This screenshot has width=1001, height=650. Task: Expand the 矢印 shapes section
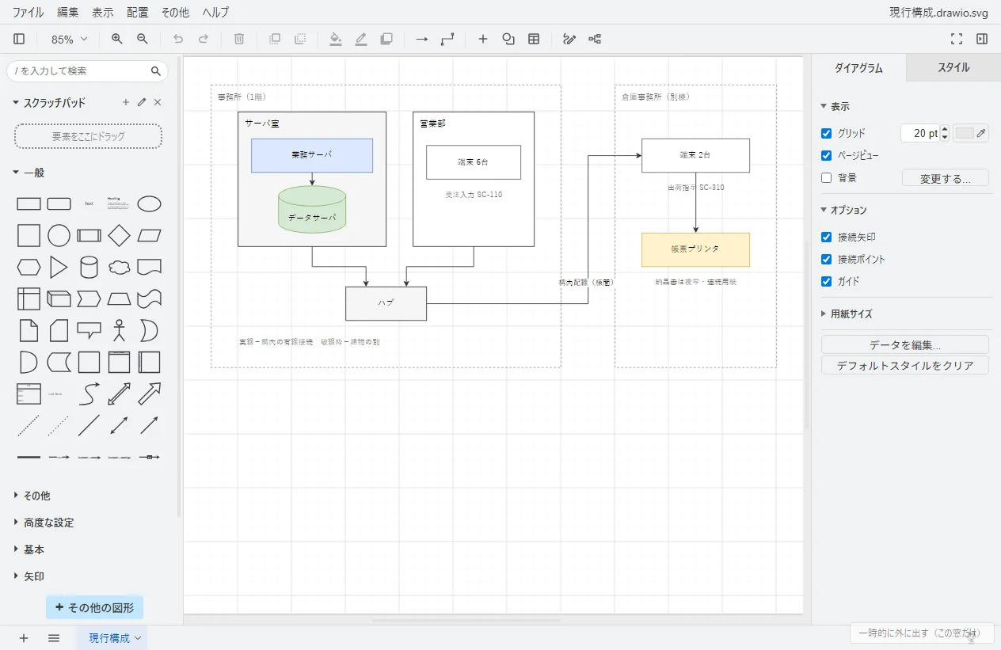pos(29,576)
